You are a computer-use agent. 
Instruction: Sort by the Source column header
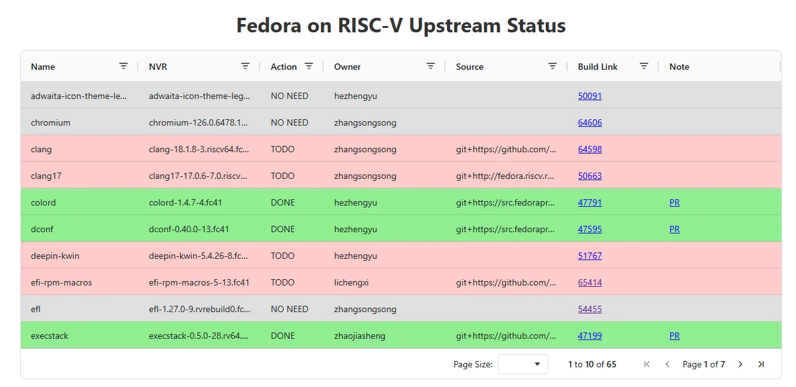pos(470,67)
